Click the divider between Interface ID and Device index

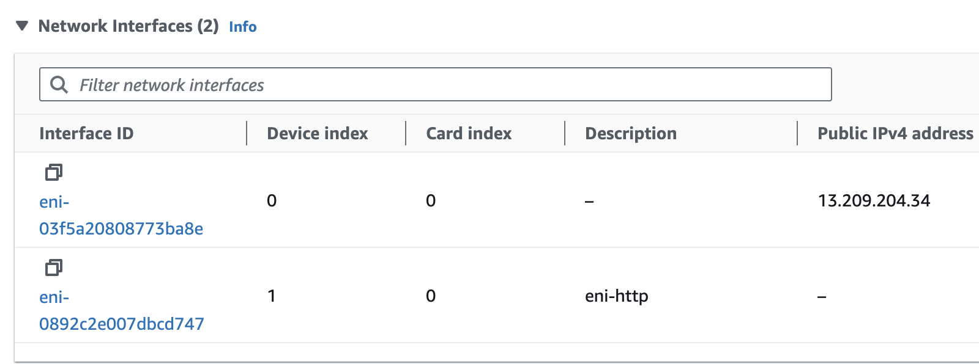(x=247, y=133)
